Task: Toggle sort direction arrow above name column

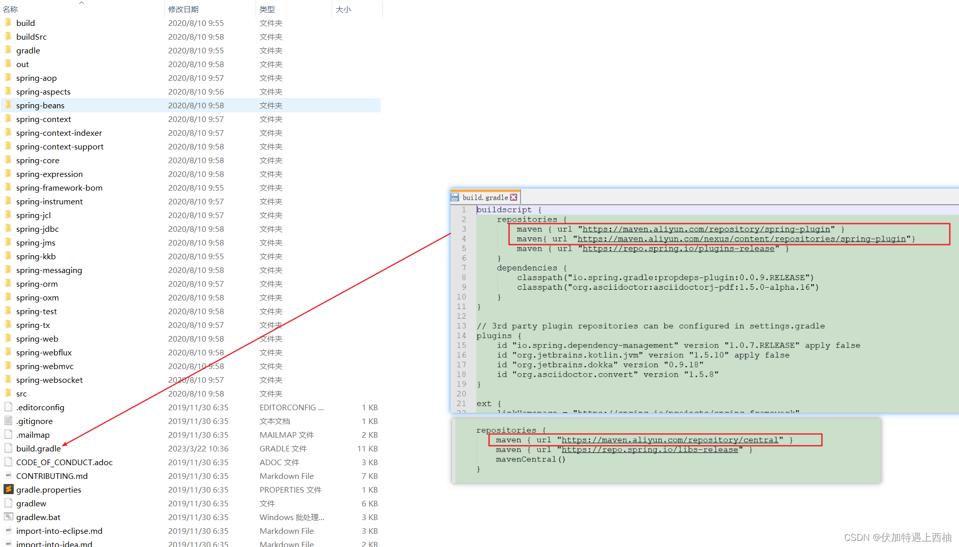Action: [81, 3]
